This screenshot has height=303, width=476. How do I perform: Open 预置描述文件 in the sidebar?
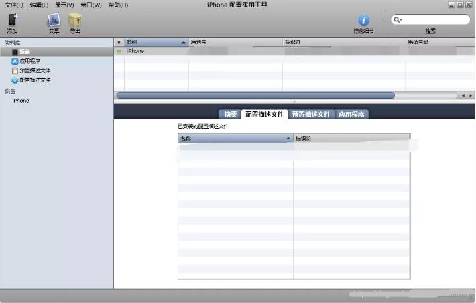click(x=34, y=70)
